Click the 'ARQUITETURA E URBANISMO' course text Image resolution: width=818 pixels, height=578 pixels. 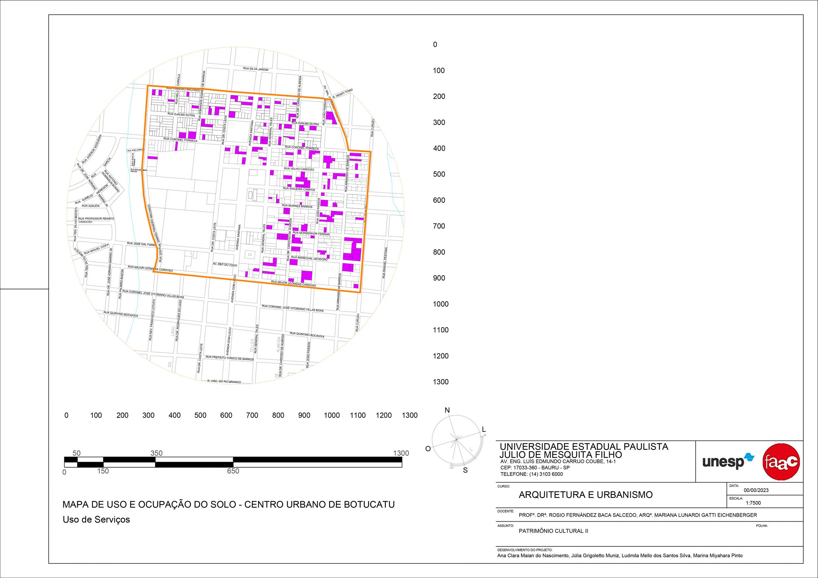tap(586, 495)
